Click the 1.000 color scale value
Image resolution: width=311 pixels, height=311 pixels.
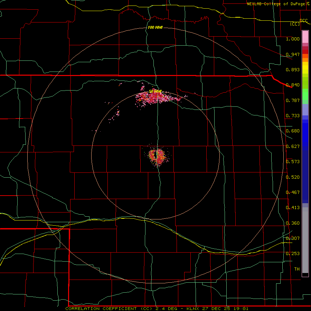tap(293, 39)
